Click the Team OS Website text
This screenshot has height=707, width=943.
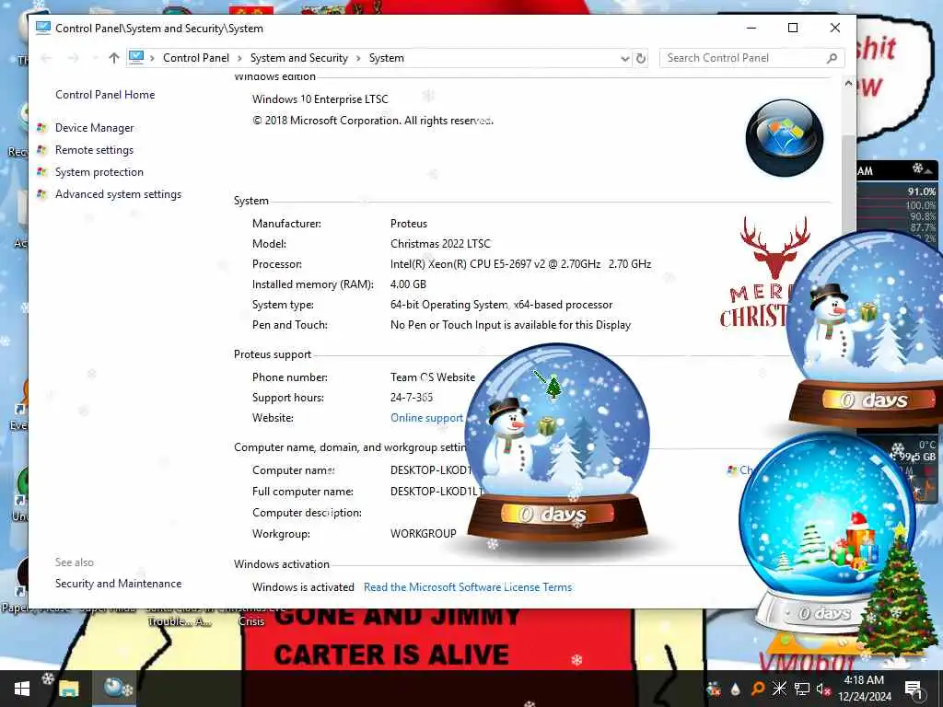(433, 377)
